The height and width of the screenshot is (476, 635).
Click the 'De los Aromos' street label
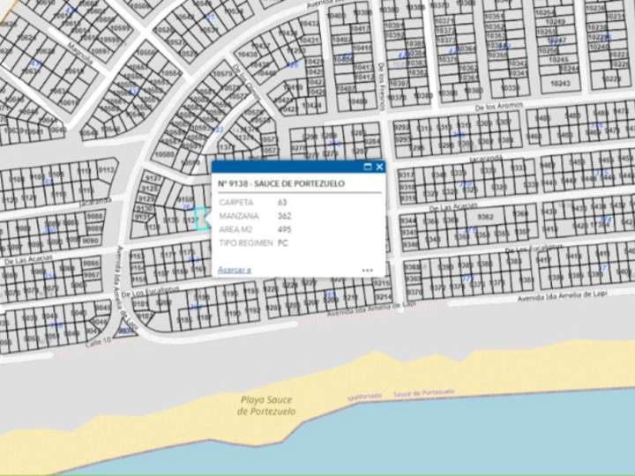(x=499, y=107)
